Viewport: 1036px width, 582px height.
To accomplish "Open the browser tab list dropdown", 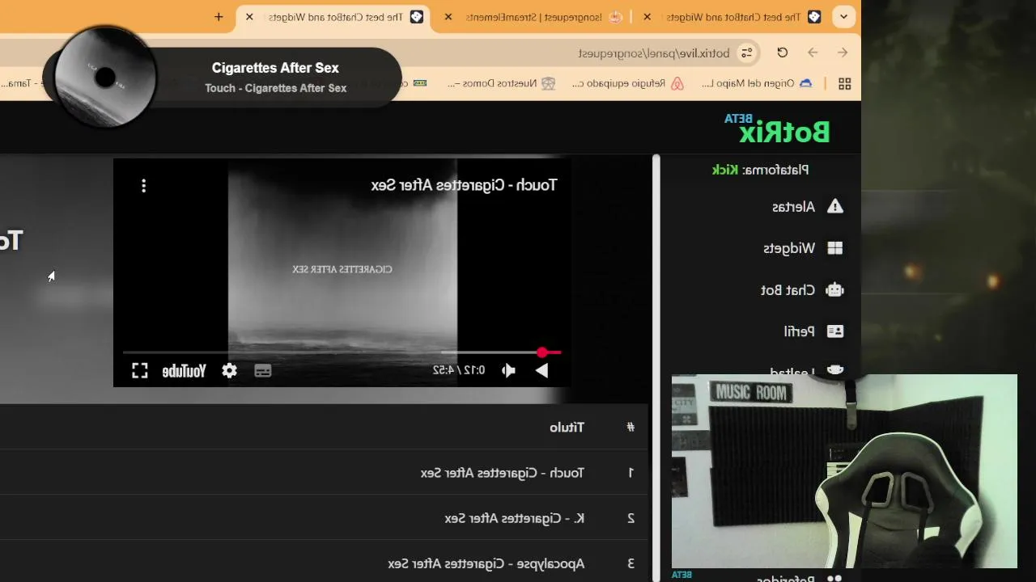I will [844, 16].
